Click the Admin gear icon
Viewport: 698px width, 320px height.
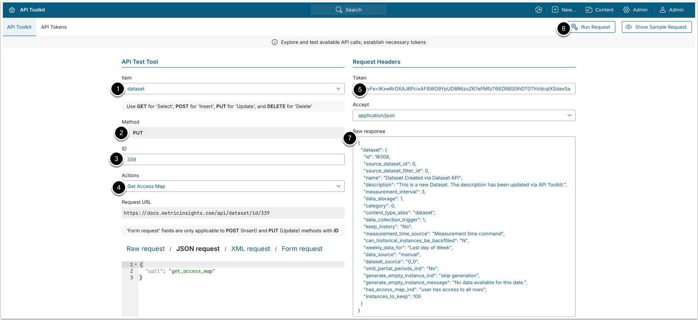click(x=626, y=10)
